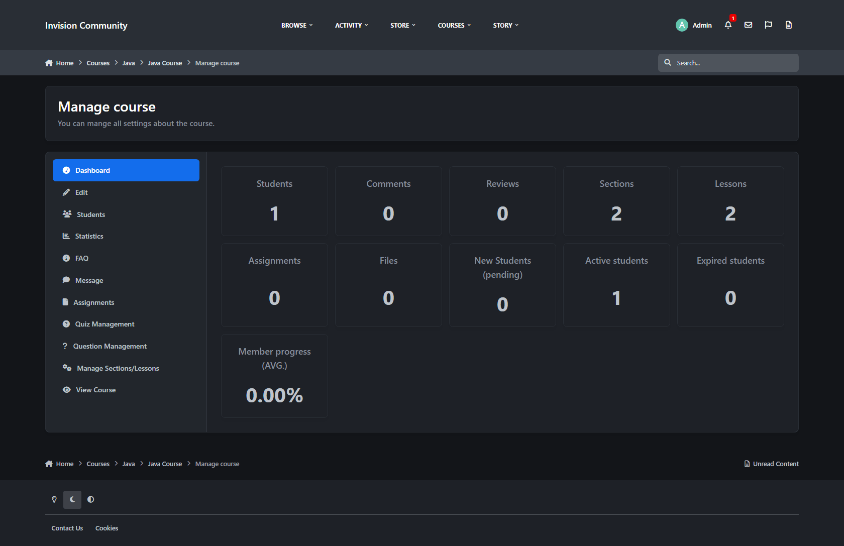Open the Cookies footer link
This screenshot has height=546, width=844.
(x=107, y=528)
